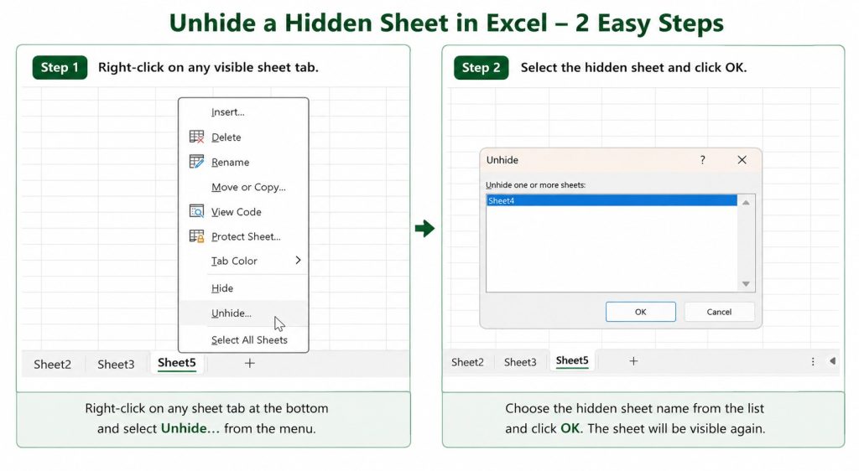
Task: Click the View Code icon
Action: pos(196,211)
